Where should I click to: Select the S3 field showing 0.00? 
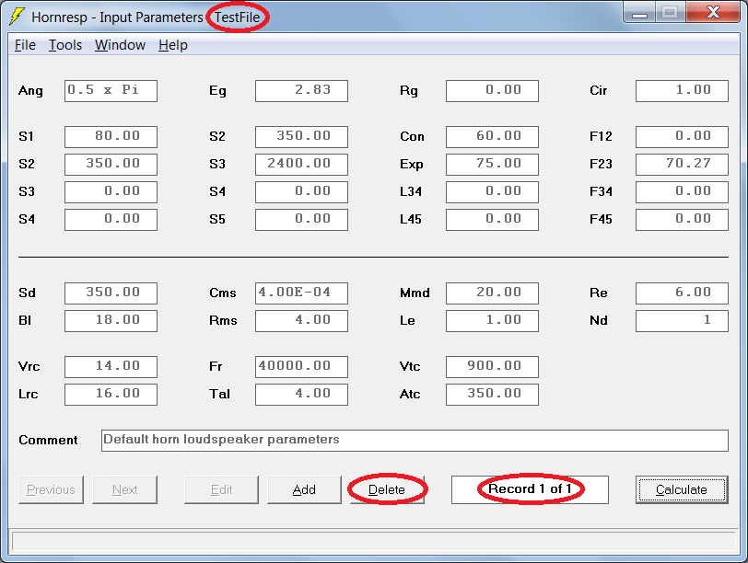pyautogui.click(x=111, y=192)
